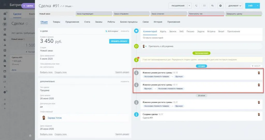Expand the Расширения dropdown arrow

point(190,6)
